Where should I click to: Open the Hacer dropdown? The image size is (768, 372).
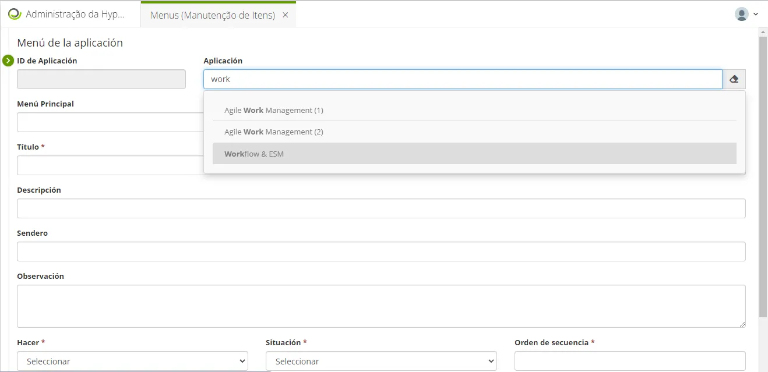click(132, 361)
